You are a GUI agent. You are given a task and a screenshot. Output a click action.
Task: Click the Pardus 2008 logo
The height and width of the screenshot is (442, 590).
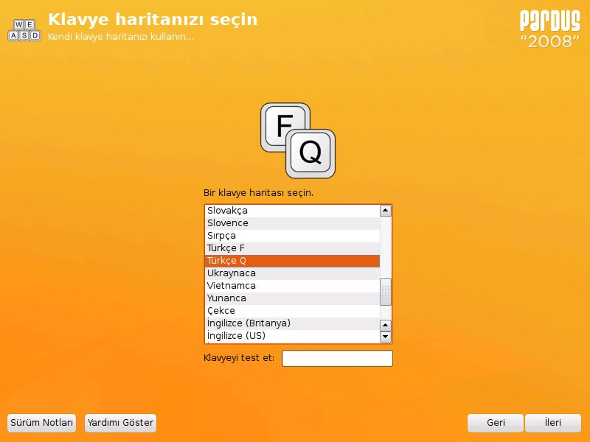point(549,29)
